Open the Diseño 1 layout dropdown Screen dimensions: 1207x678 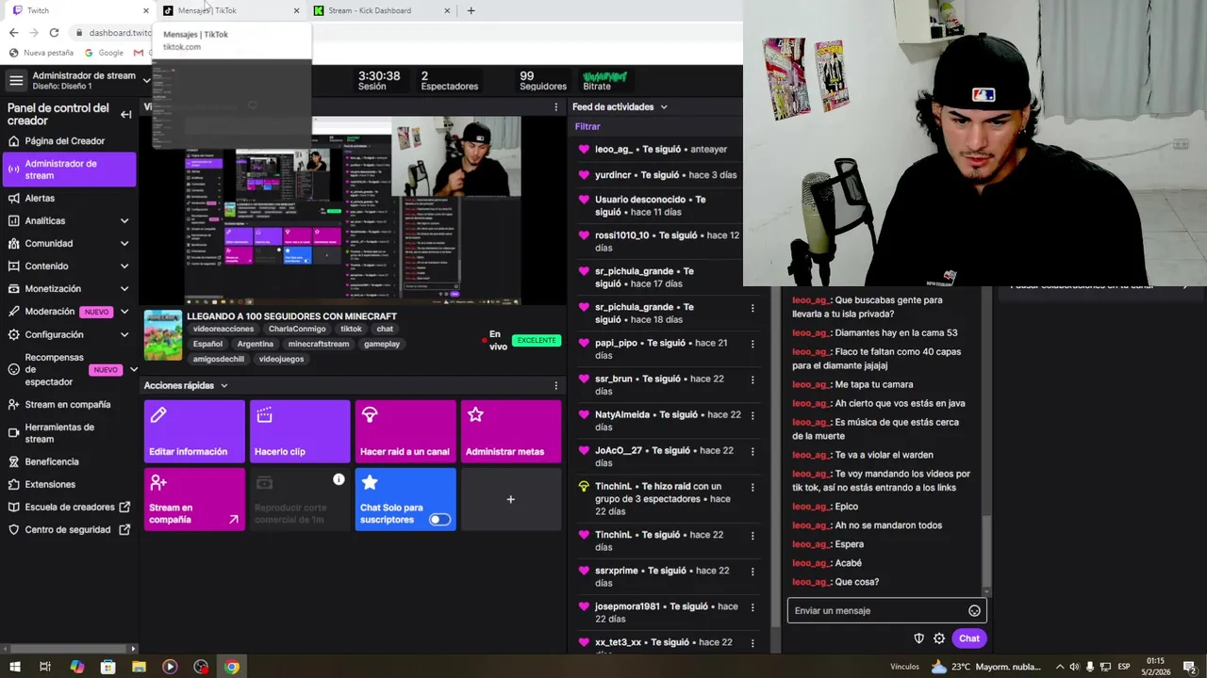[146, 80]
